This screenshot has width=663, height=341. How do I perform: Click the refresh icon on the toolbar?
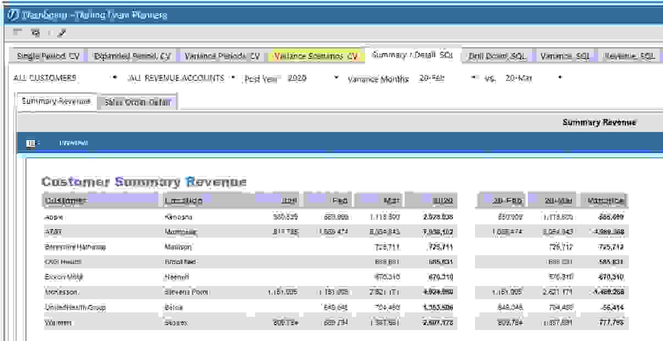(x=34, y=32)
